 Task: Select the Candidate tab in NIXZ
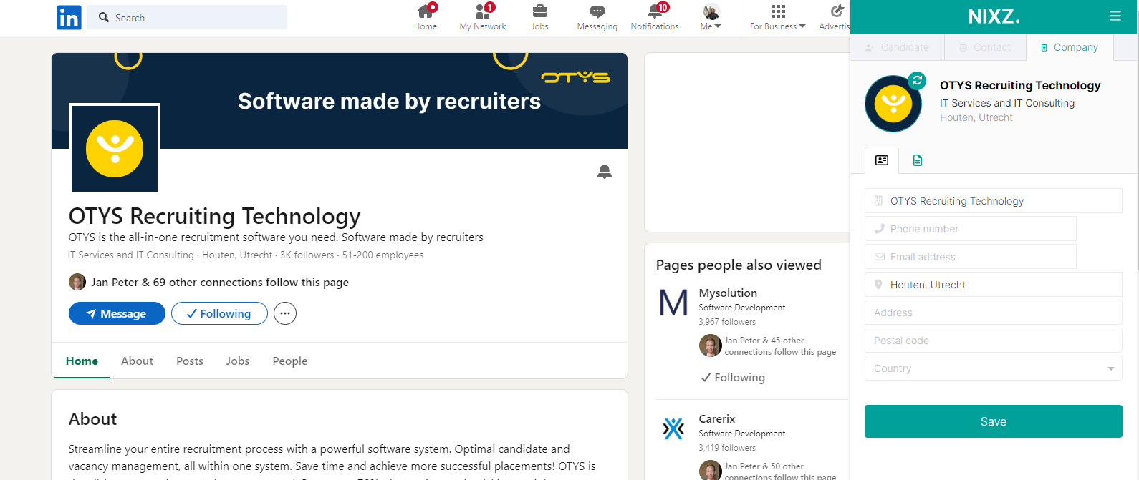pyautogui.click(x=897, y=47)
